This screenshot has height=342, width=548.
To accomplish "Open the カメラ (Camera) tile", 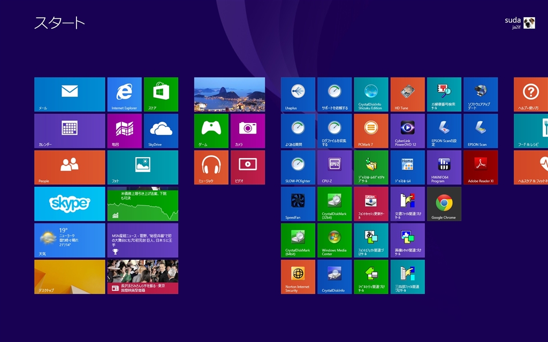I will click(248, 131).
